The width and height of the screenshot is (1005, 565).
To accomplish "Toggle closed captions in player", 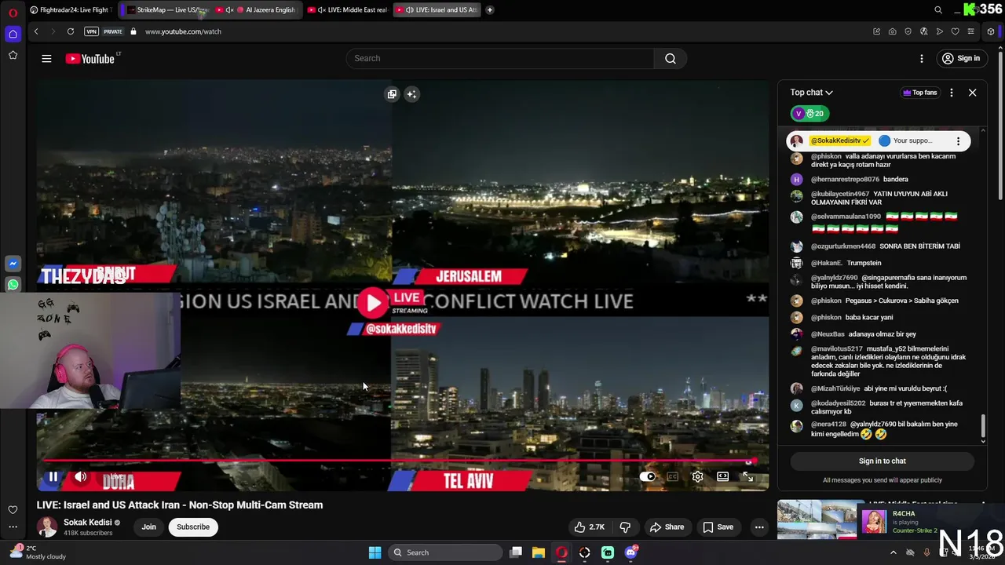I will (x=672, y=476).
